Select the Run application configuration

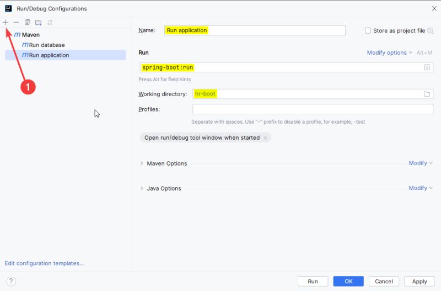(x=65, y=55)
